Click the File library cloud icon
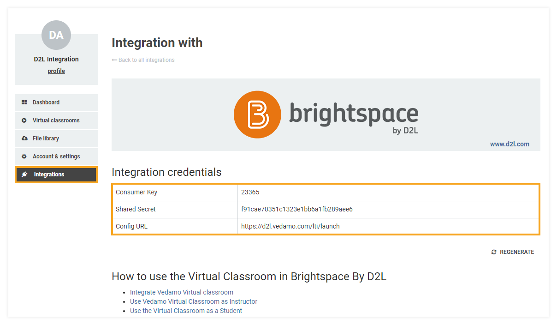The height and width of the screenshot is (325, 557). click(24, 138)
